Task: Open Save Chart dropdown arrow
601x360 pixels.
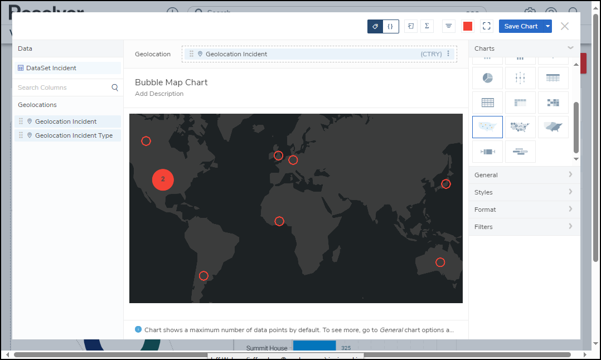Action: pyautogui.click(x=547, y=26)
